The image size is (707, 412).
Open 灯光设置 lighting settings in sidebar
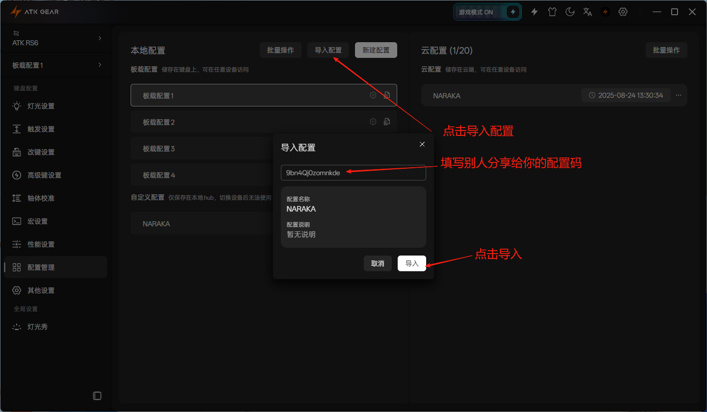[41, 106]
